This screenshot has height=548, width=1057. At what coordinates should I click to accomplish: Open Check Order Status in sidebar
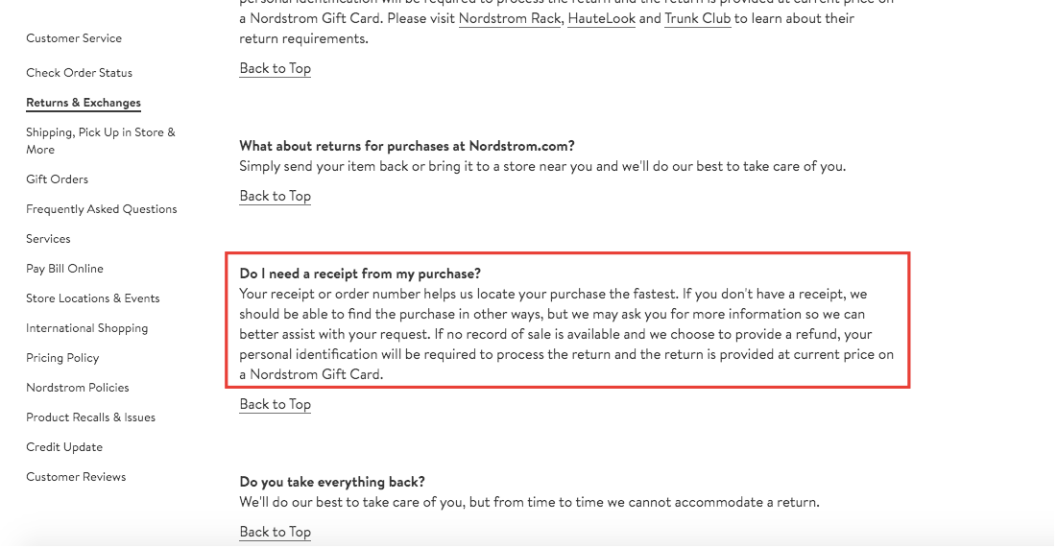pyautogui.click(x=79, y=73)
